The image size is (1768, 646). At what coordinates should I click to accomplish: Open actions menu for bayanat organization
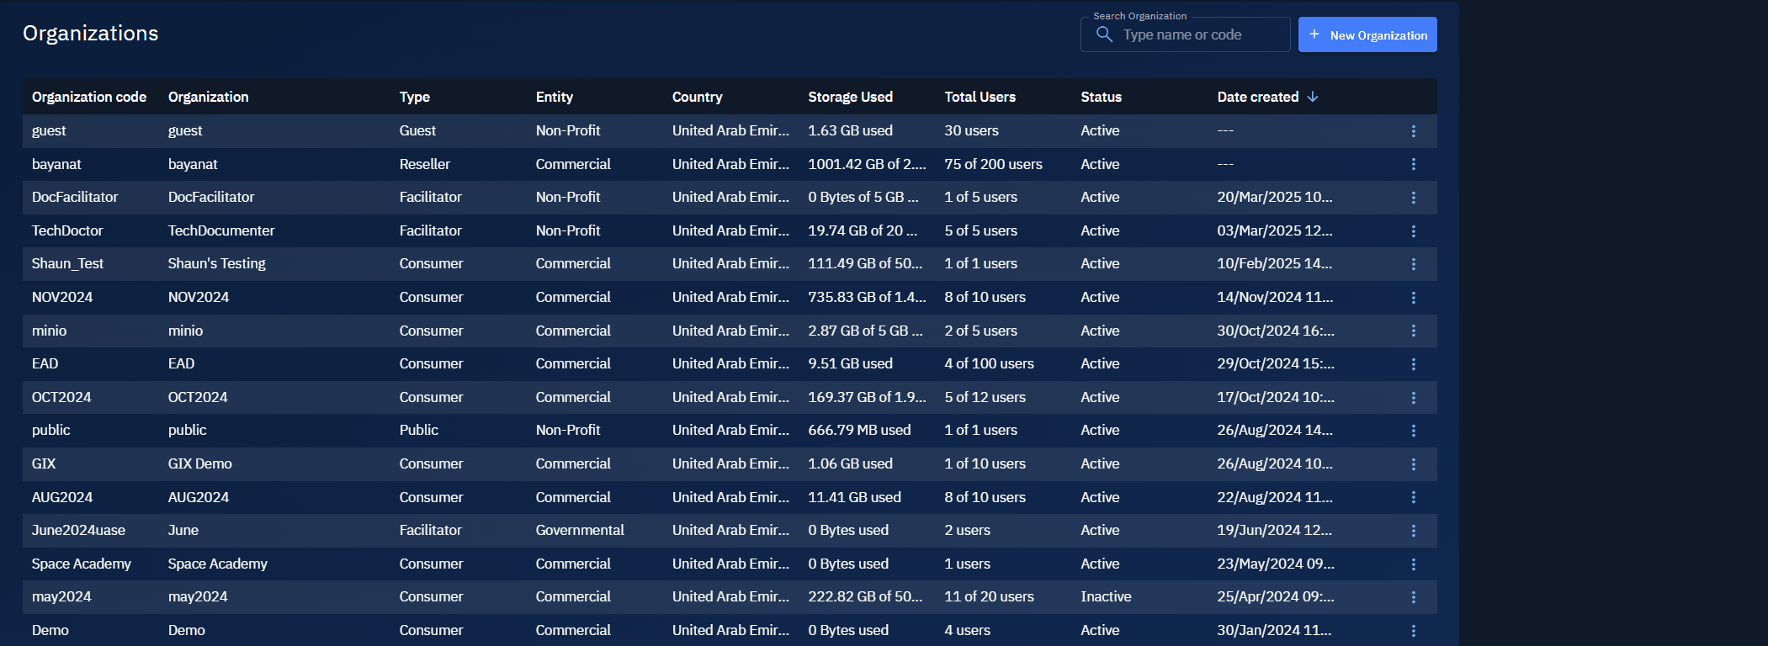pos(1413,164)
